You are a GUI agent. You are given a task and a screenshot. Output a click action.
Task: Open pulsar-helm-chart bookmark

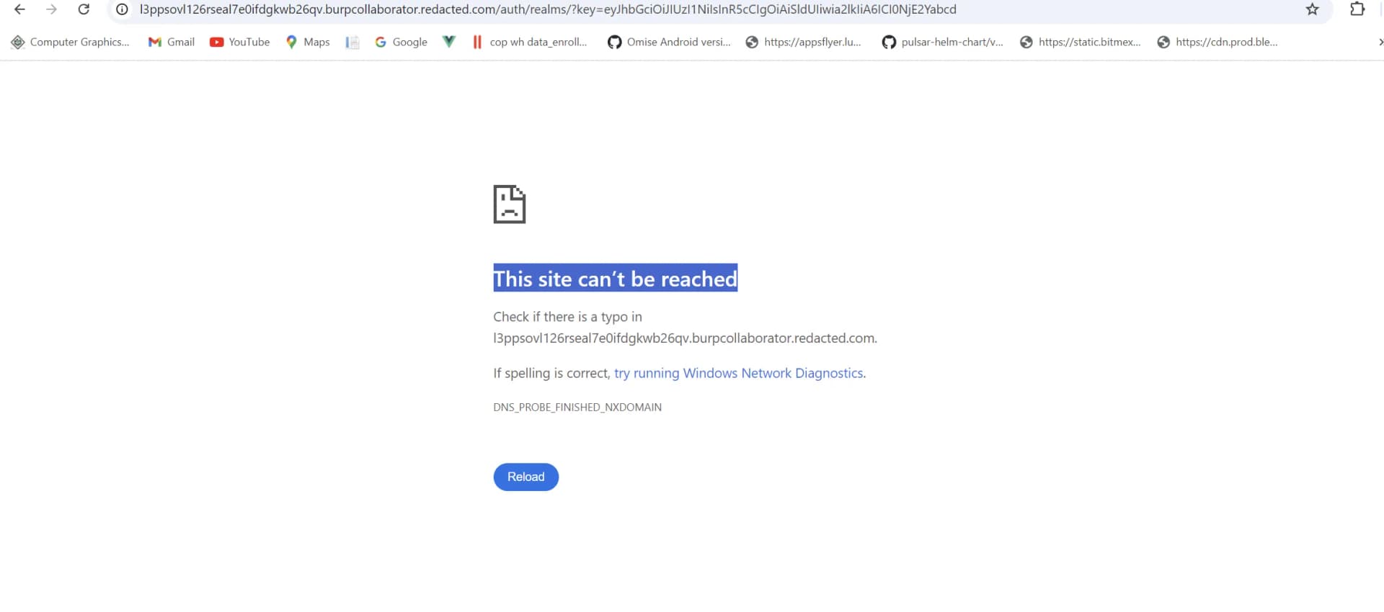942,42
